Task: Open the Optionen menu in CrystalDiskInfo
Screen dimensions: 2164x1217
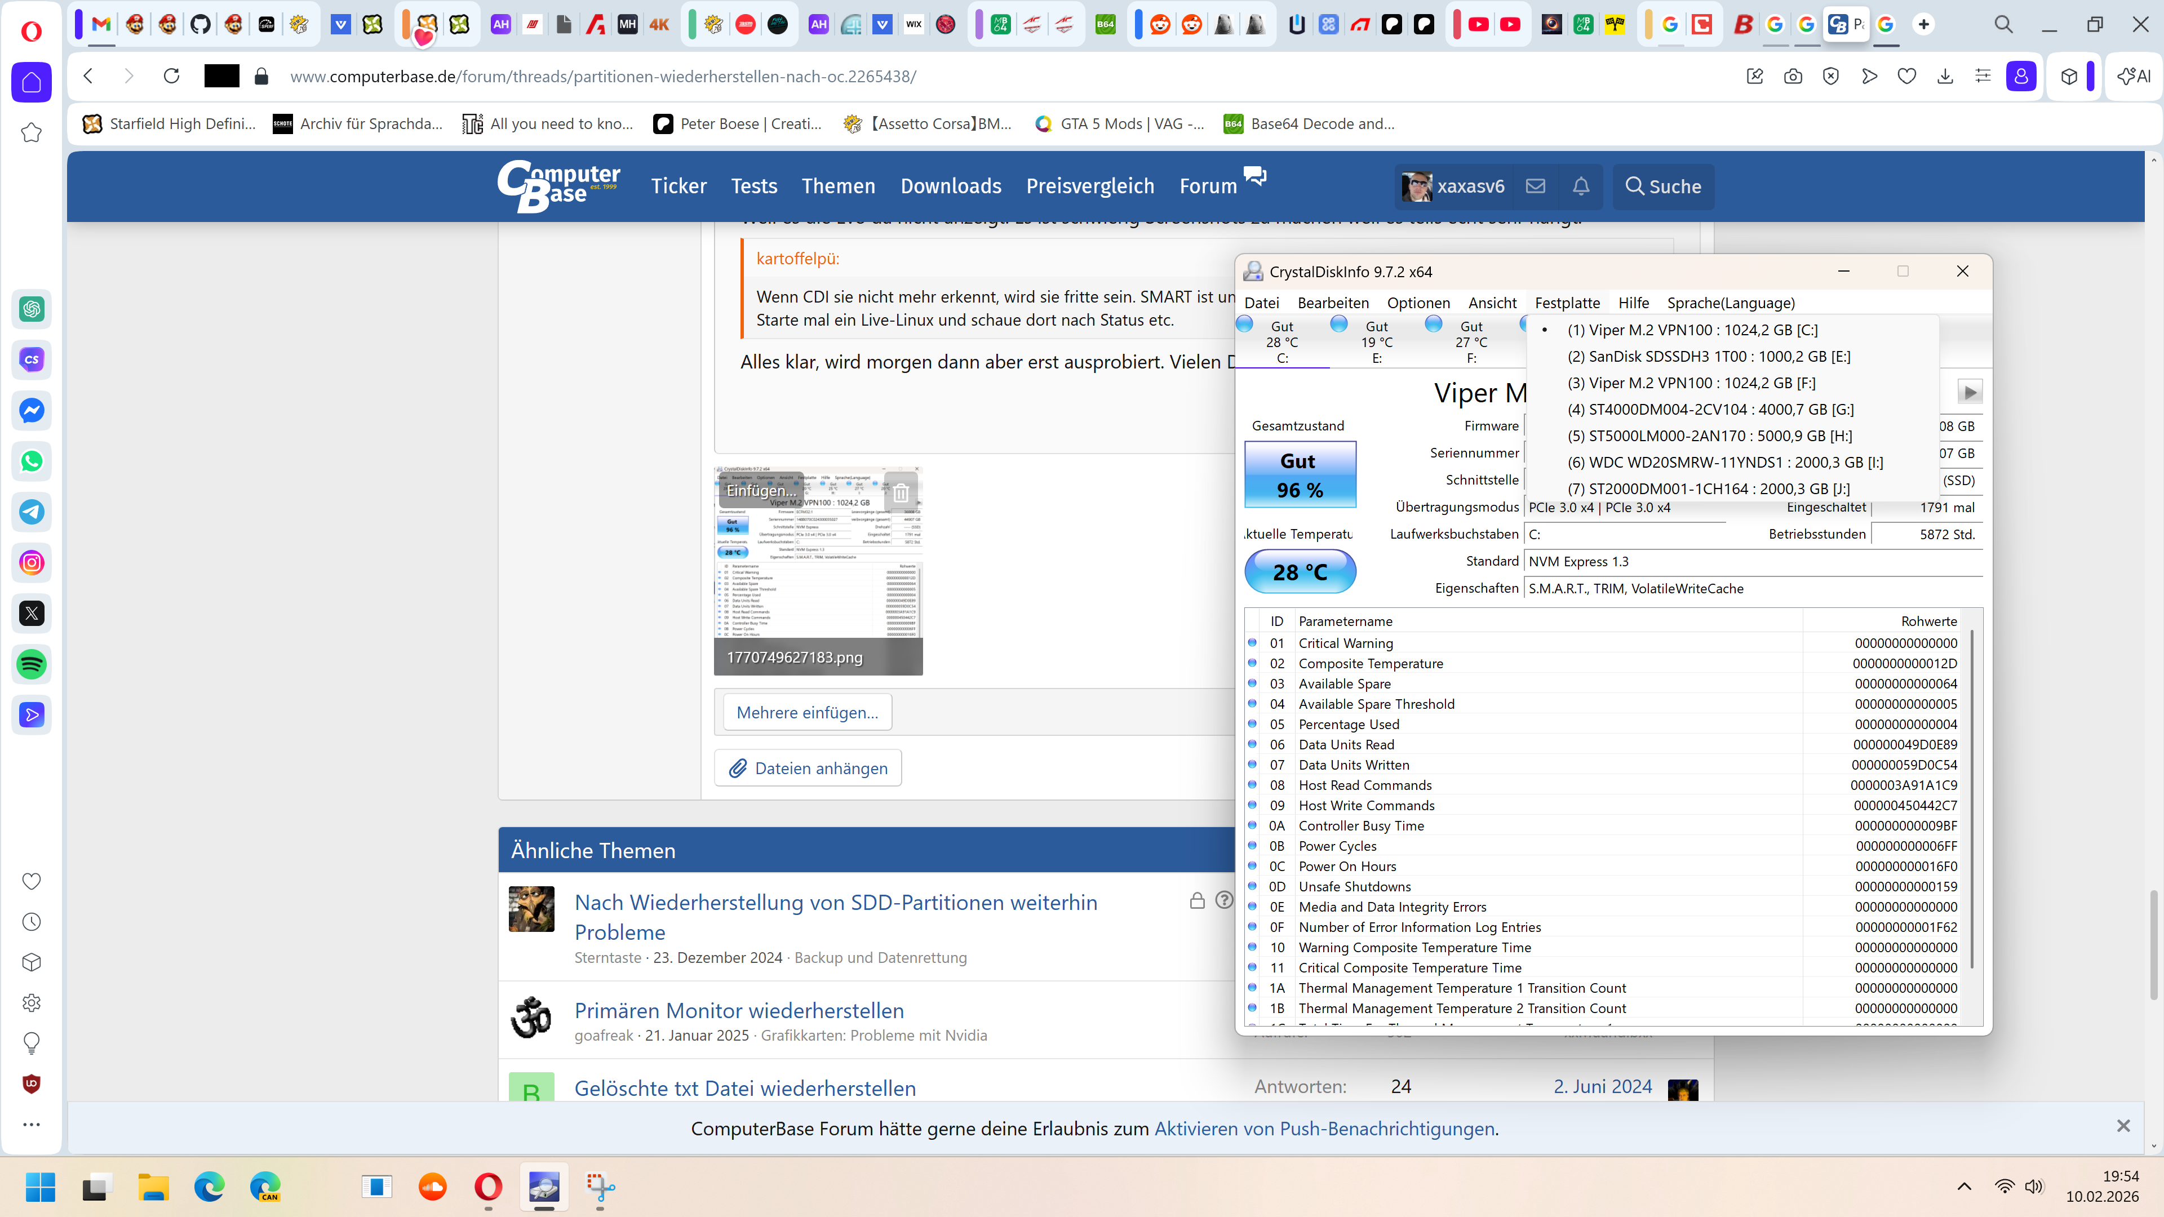Action: coord(1417,303)
